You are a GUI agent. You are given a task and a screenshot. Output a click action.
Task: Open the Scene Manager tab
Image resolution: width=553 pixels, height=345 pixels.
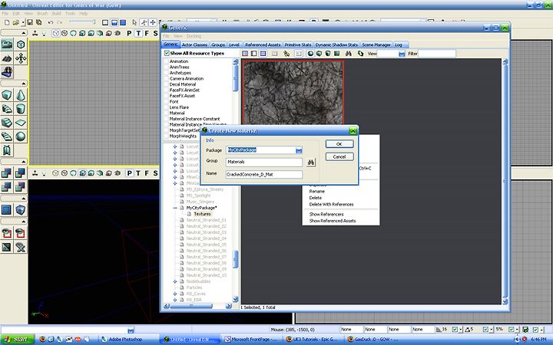[x=376, y=44]
